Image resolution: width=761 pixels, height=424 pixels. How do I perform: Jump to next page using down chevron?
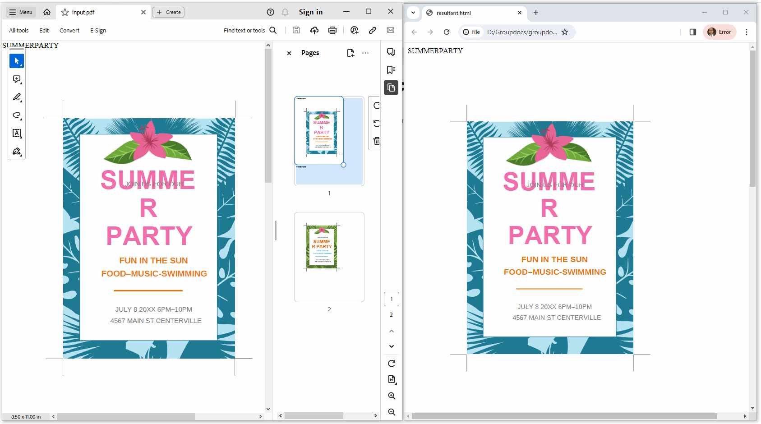[x=391, y=346]
